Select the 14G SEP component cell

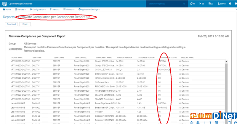point(99,112)
